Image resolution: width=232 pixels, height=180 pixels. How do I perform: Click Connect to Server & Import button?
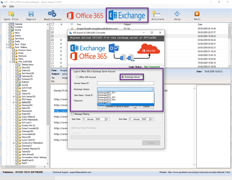click(x=117, y=107)
